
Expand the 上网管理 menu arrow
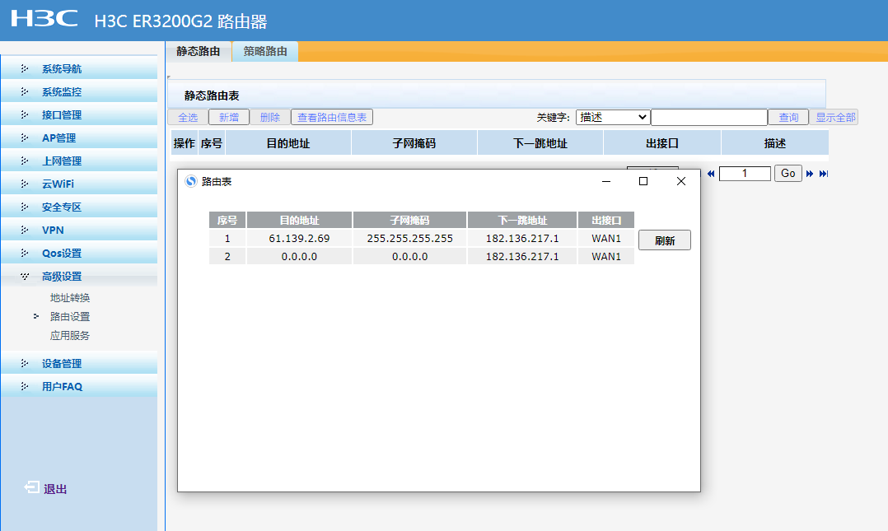coord(25,161)
